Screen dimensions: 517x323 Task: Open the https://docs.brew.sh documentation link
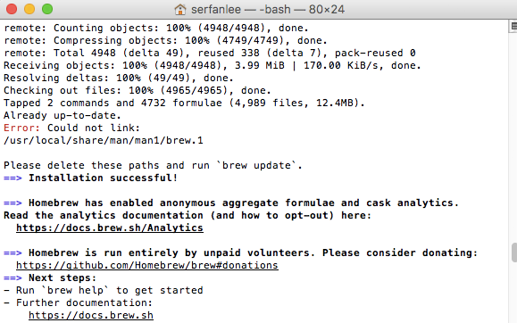pos(91,316)
